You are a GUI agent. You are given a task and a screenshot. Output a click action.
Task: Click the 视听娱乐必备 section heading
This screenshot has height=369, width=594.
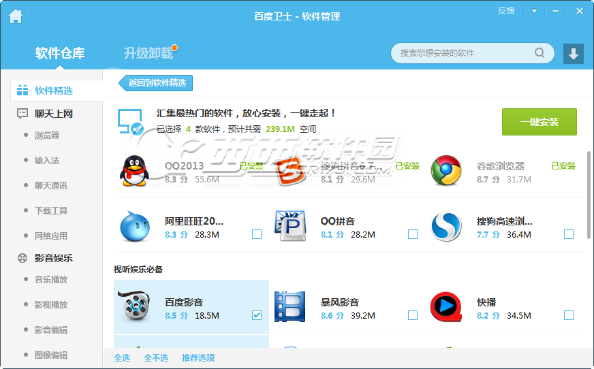coord(138,270)
